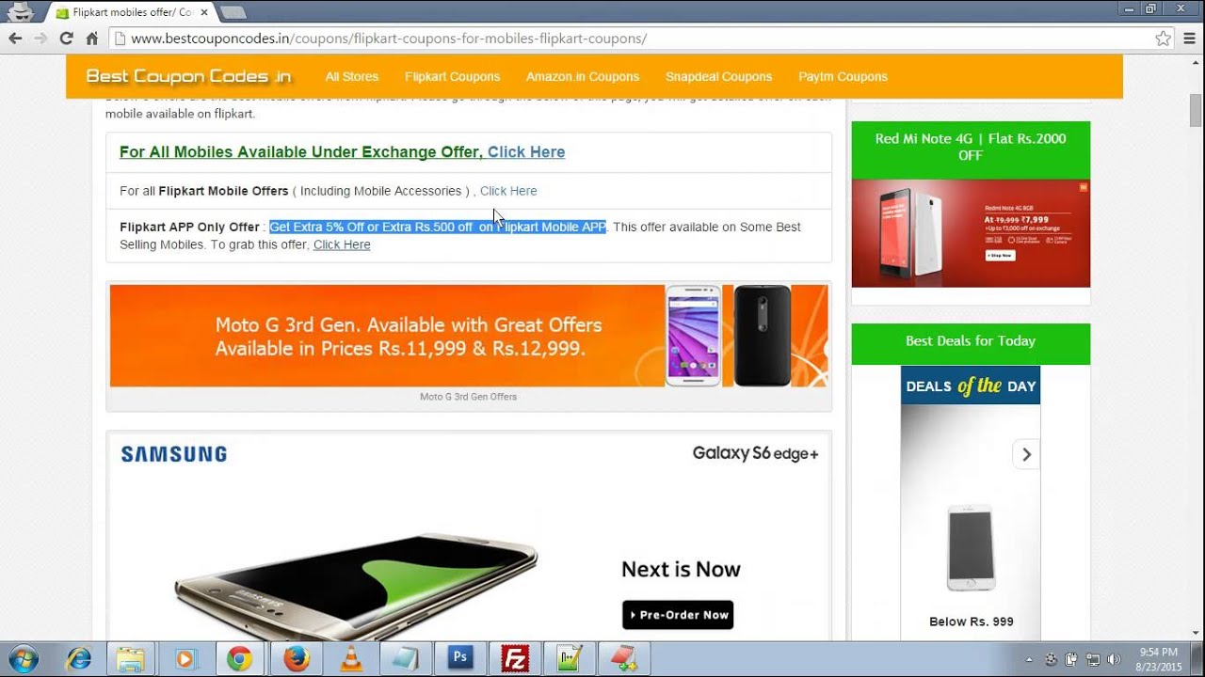Launch Internet Explorer from the taskbar
The height and width of the screenshot is (677, 1205).
pyautogui.click(x=79, y=659)
